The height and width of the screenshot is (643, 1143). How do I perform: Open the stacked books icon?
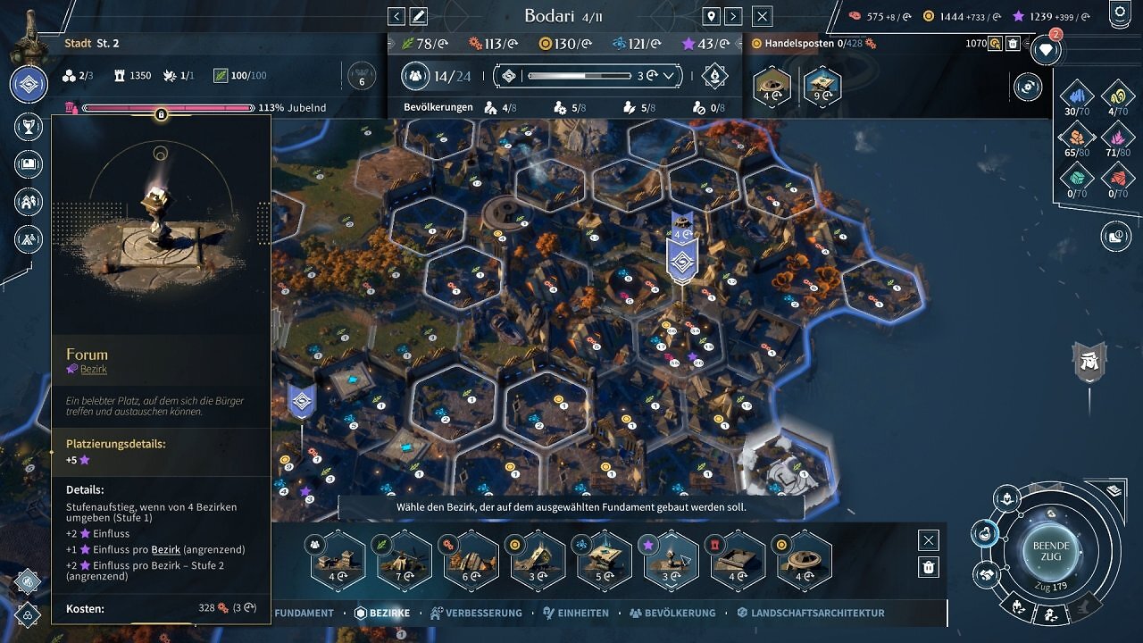click(x=1113, y=490)
